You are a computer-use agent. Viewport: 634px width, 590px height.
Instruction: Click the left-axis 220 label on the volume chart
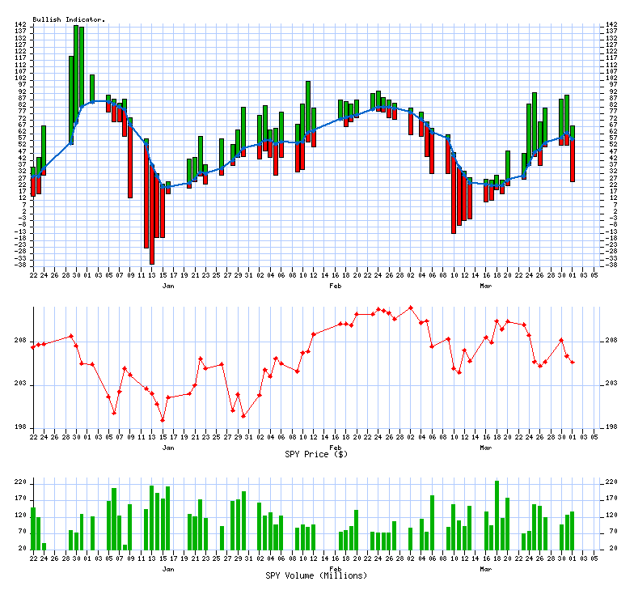pyautogui.click(x=20, y=482)
